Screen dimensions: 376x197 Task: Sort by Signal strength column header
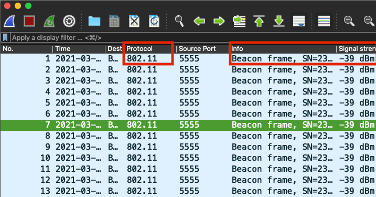[x=356, y=49]
